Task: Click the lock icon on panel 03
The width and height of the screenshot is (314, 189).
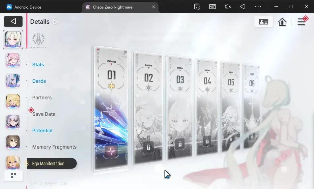Action: point(180,144)
